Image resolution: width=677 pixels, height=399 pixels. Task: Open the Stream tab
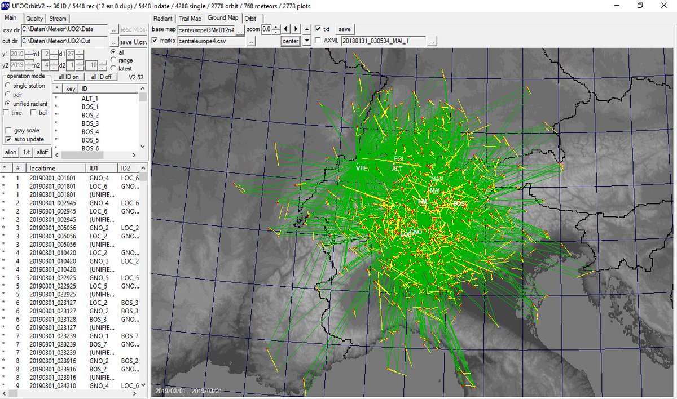pyautogui.click(x=58, y=19)
